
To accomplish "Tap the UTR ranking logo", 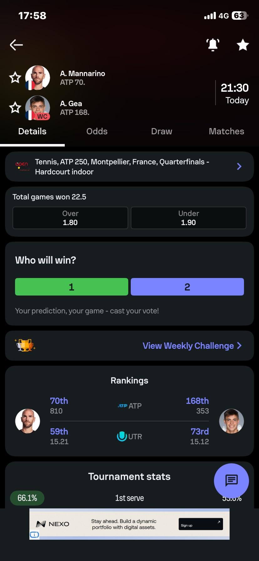I will point(122,436).
